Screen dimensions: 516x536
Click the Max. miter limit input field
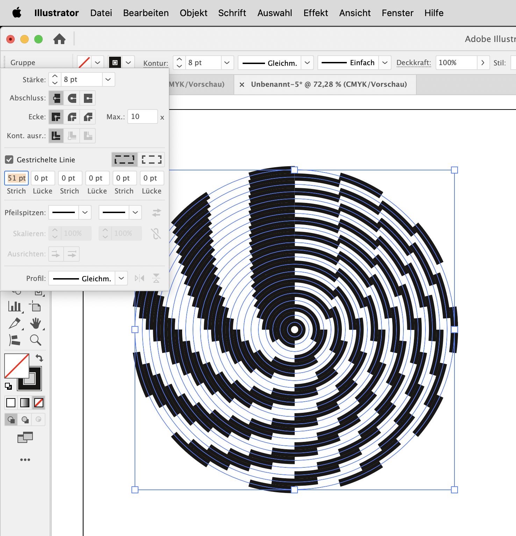click(142, 117)
